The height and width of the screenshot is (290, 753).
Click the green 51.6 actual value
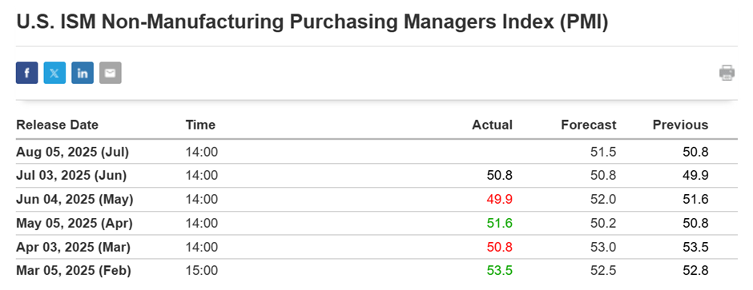[x=499, y=224]
